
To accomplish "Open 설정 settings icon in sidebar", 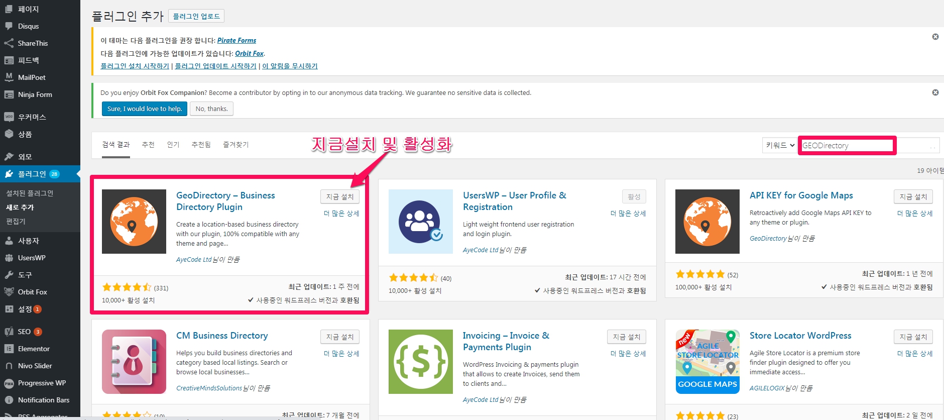I will (9, 309).
